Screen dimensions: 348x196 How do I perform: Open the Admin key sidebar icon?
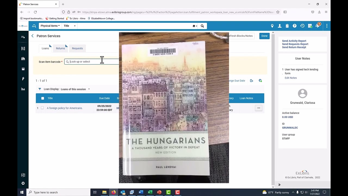coord(23,79)
